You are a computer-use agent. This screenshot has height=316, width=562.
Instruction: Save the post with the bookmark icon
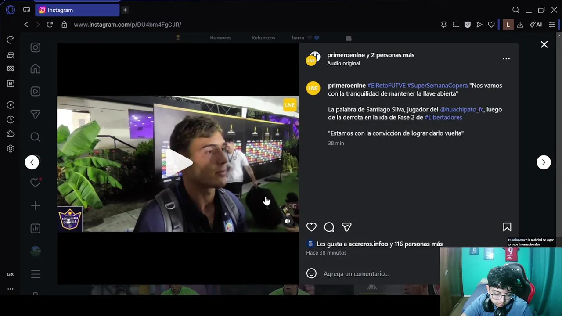pyautogui.click(x=507, y=227)
